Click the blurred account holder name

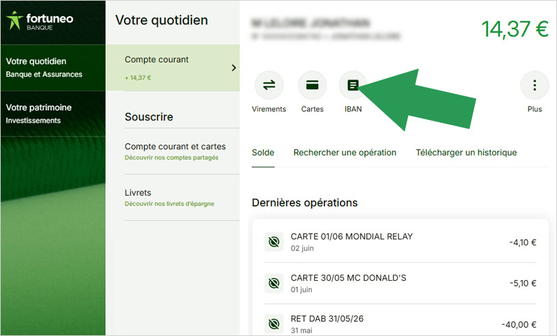tap(311, 23)
